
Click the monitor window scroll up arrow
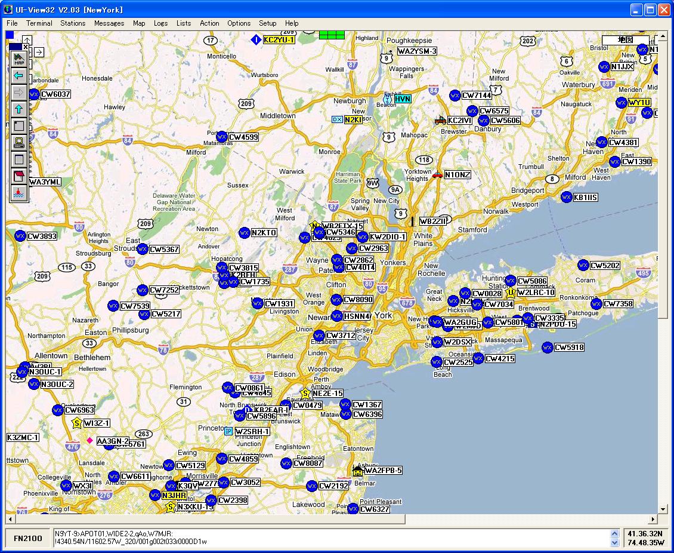point(614,534)
